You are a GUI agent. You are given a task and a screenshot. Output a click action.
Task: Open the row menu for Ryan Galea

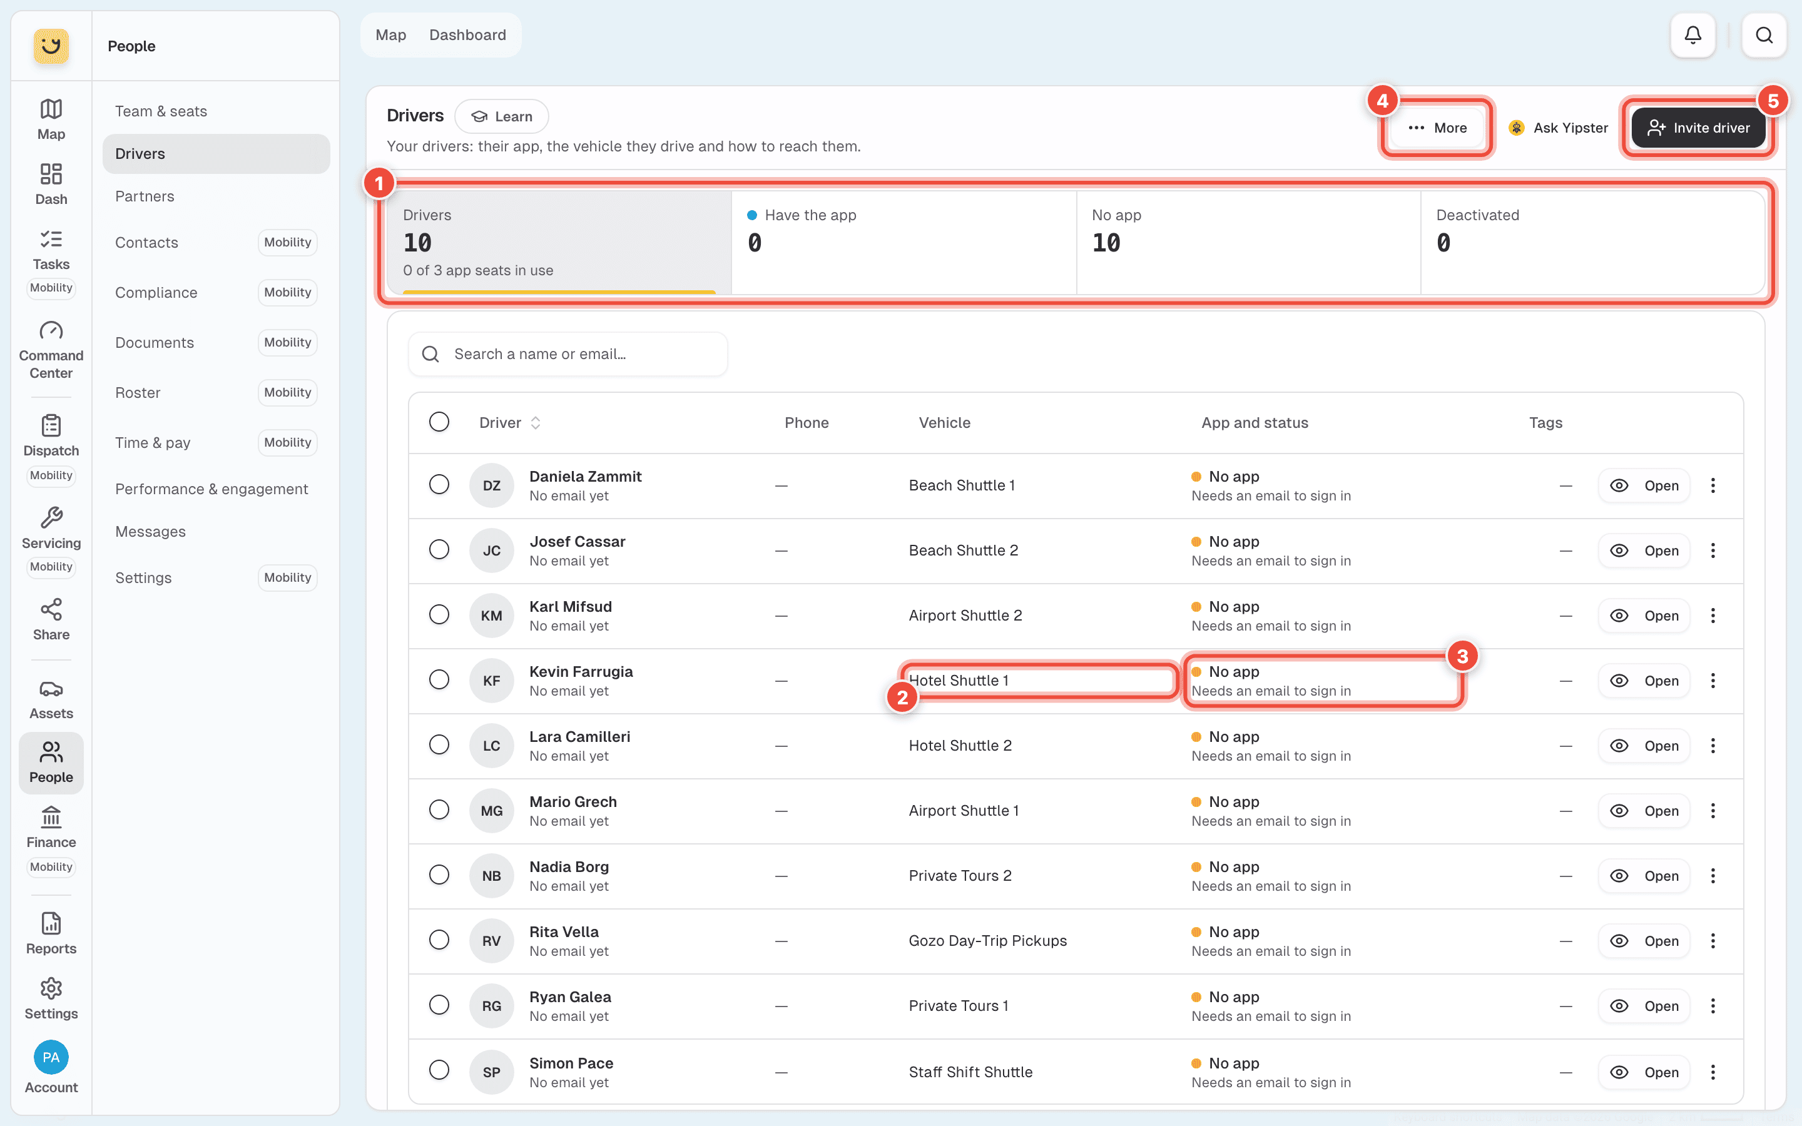(1713, 1006)
